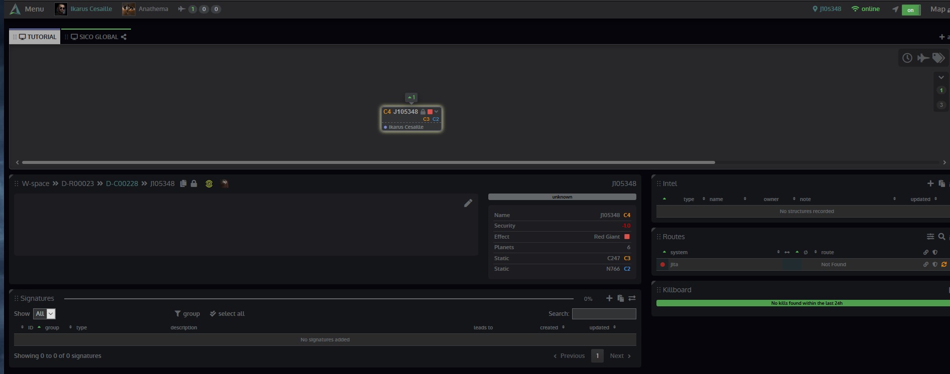Click the tag icon in map overlay
Viewport: 950px width, 374px height.
(938, 58)
